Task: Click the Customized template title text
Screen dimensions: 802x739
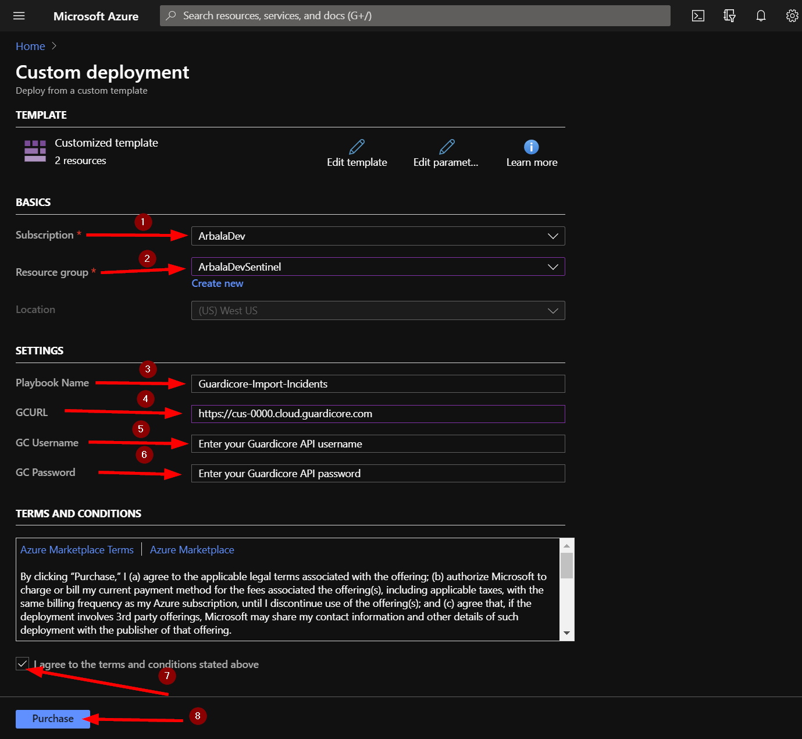Action: 106,143
